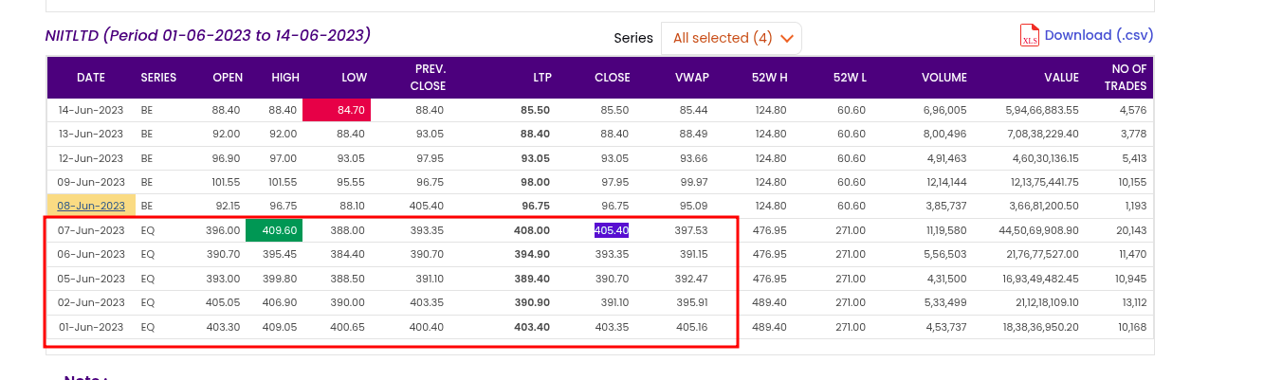This screenshot has width=1264, height=380.
Task: Click the VWAP column header
Action: click(x=691, y=78)
